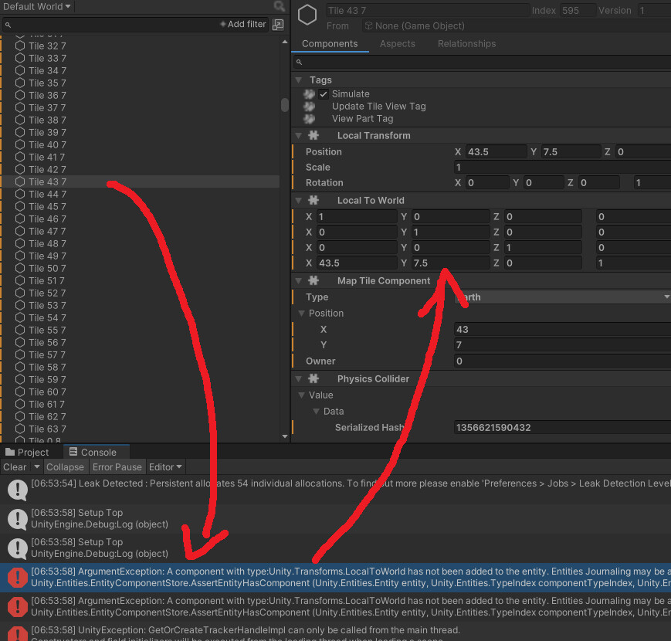Click the Clear button in the Console

point(14,466)
